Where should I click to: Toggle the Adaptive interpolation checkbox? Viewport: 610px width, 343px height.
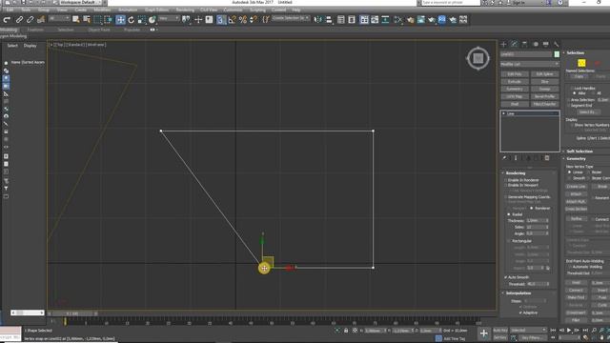[521, 313]
